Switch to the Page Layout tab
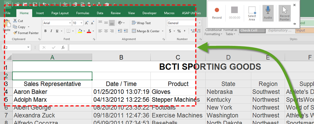The image size is (314, 124). click(x=60, y=13)
